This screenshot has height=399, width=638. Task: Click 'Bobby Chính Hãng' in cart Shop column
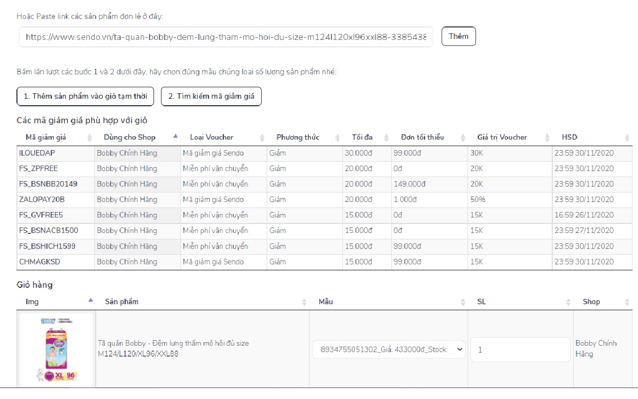[596, 348]
